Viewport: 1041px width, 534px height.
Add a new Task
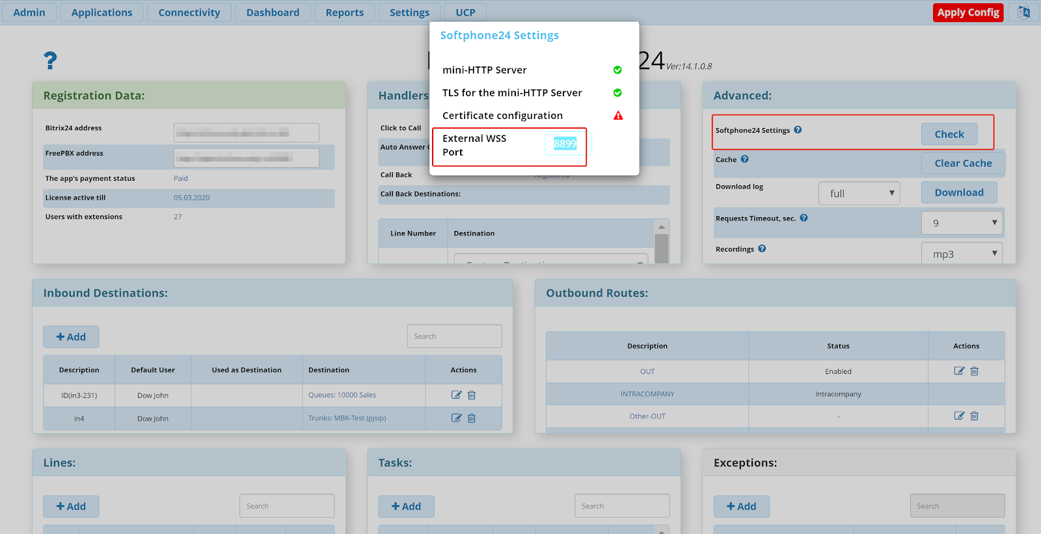[x=406, y=507]
